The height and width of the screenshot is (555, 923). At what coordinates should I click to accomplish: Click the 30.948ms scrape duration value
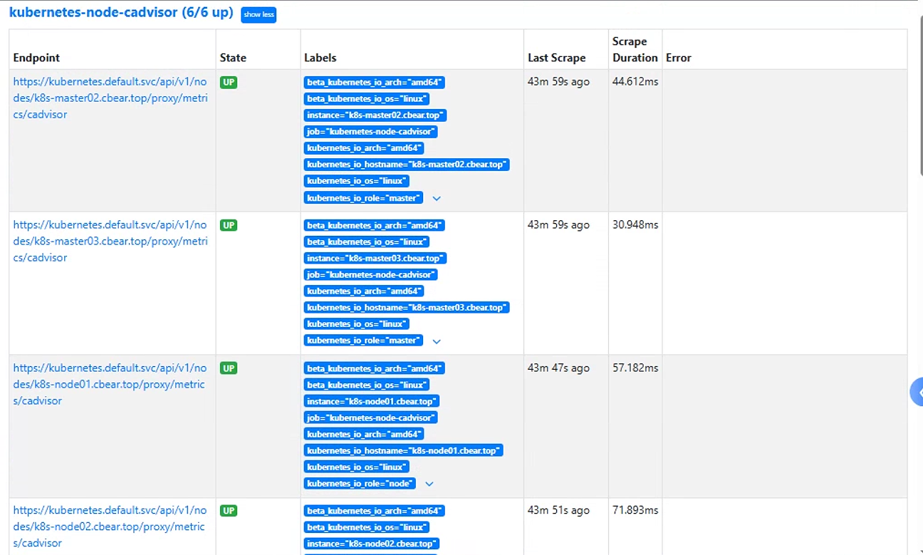coord(635,224)
